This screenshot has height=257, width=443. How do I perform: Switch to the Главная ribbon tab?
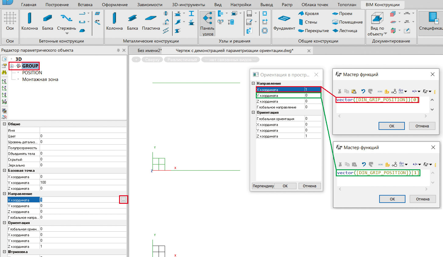coord(28,5)
